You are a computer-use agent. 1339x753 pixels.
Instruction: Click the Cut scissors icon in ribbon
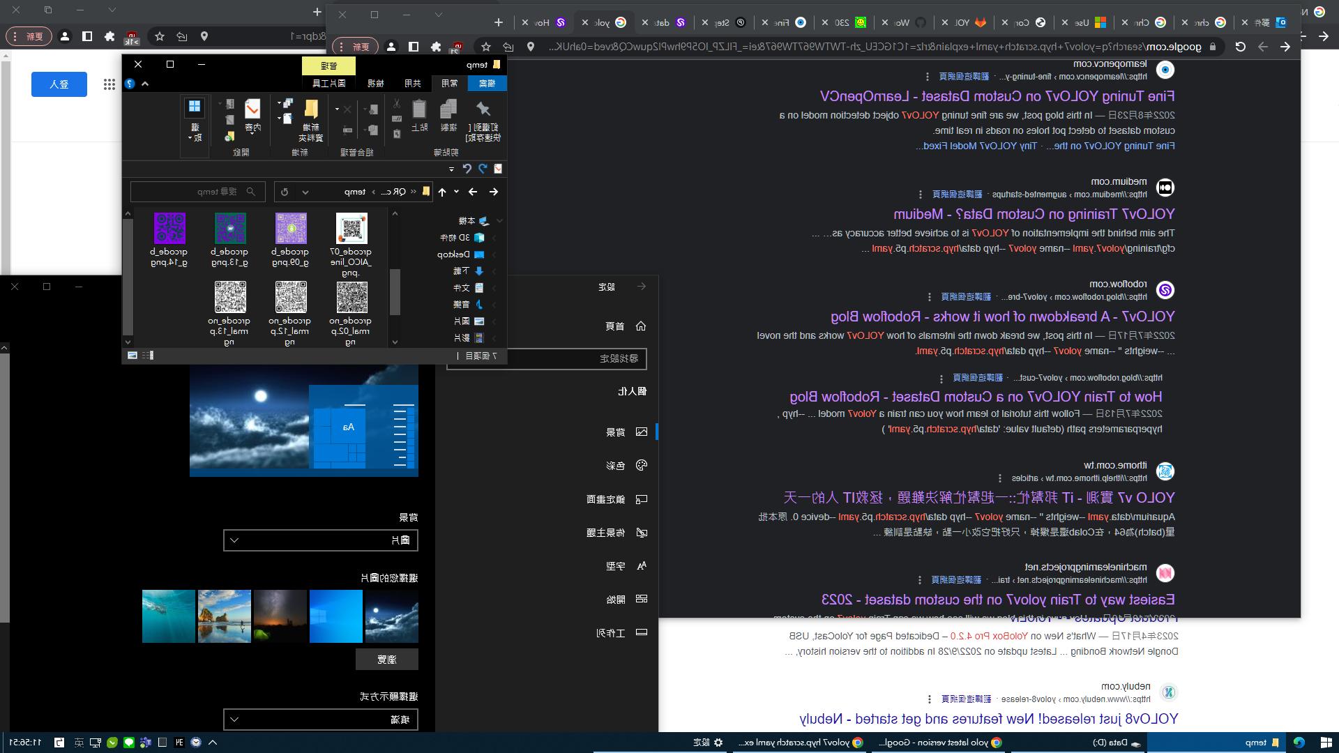397,104
